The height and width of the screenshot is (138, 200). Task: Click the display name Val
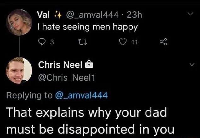click(43, 15)
